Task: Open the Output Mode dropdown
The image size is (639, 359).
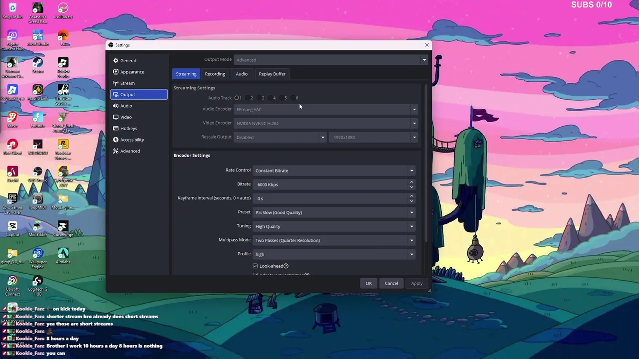Action: coord(331,60)
